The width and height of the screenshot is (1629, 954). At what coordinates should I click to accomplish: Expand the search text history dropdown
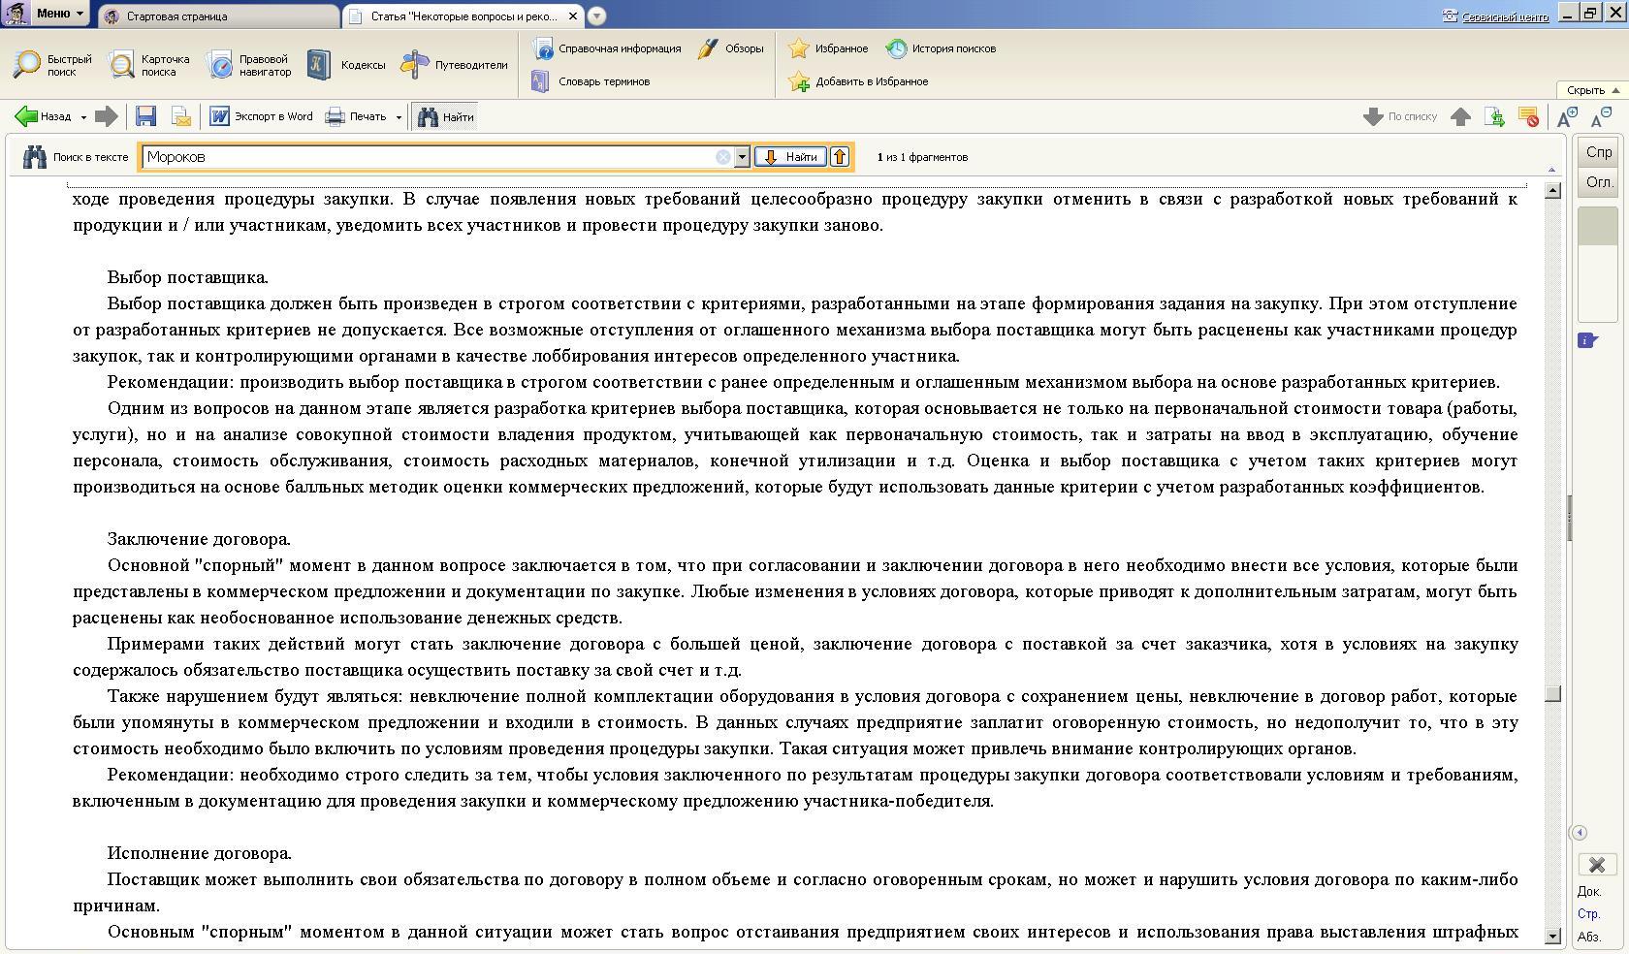[x=742, y=157]
